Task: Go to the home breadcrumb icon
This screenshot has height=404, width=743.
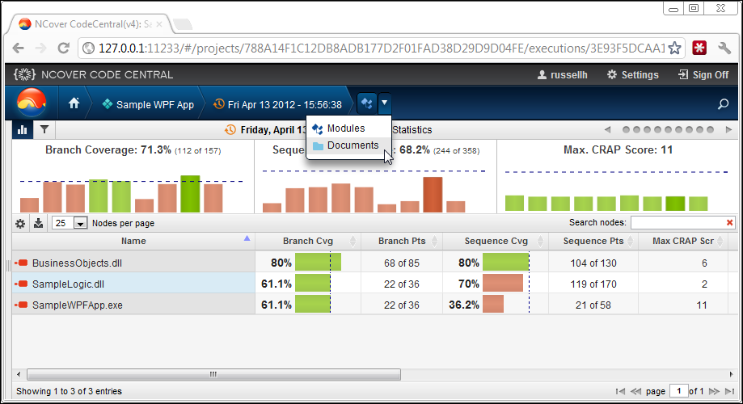Action: click(x=74, y=103)
